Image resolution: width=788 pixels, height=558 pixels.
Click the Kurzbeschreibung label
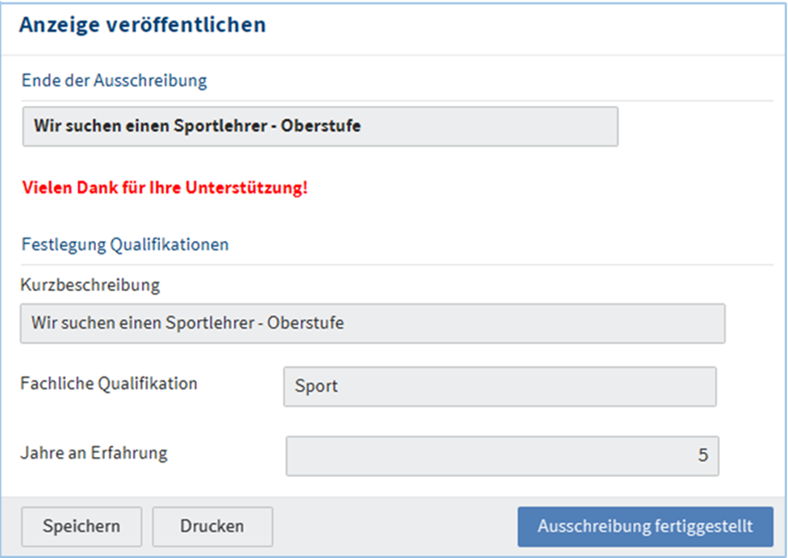(x=90, y=284)
